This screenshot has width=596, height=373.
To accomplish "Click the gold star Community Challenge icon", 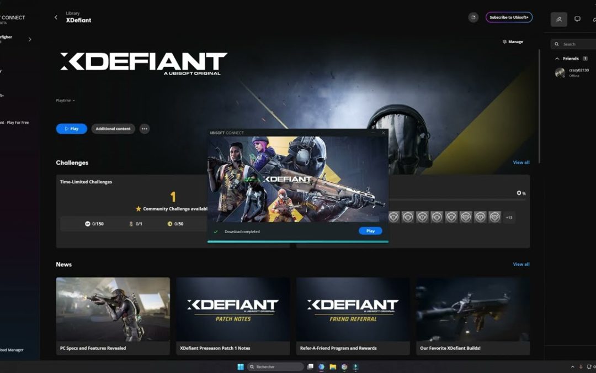I will click(139, 208).
